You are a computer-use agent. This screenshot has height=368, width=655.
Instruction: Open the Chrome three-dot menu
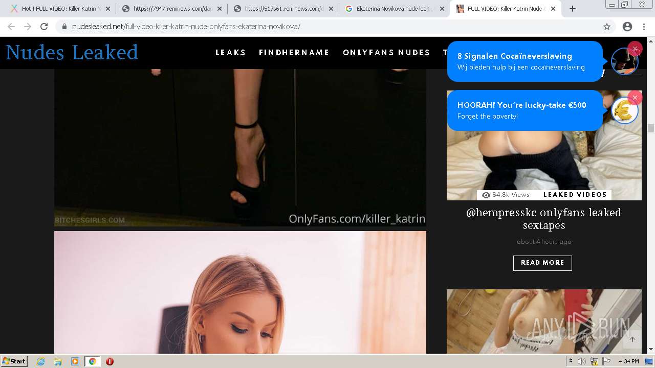644,27
